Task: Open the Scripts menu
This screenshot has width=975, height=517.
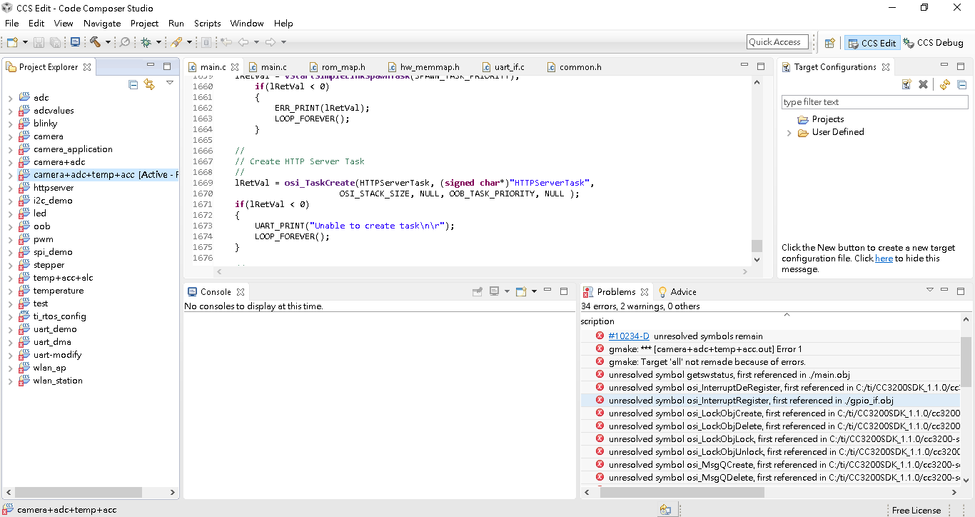Action: [207, 24]
